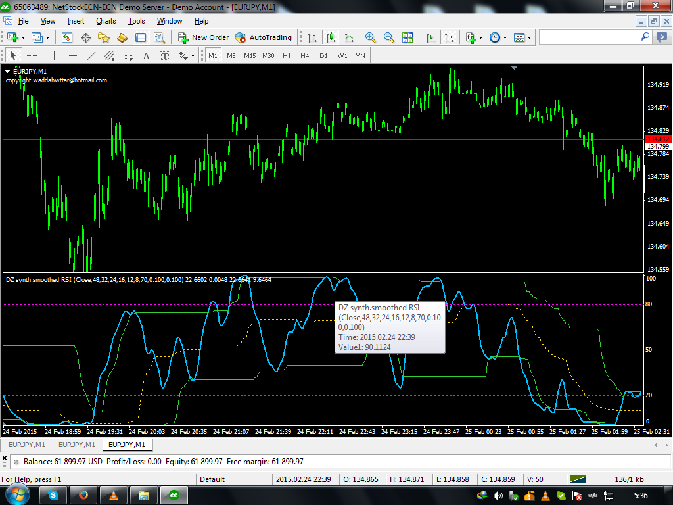The height and width of the screenshot is (505, 673).
Task: Switch timeframe to H1
Action: (287, 56)
